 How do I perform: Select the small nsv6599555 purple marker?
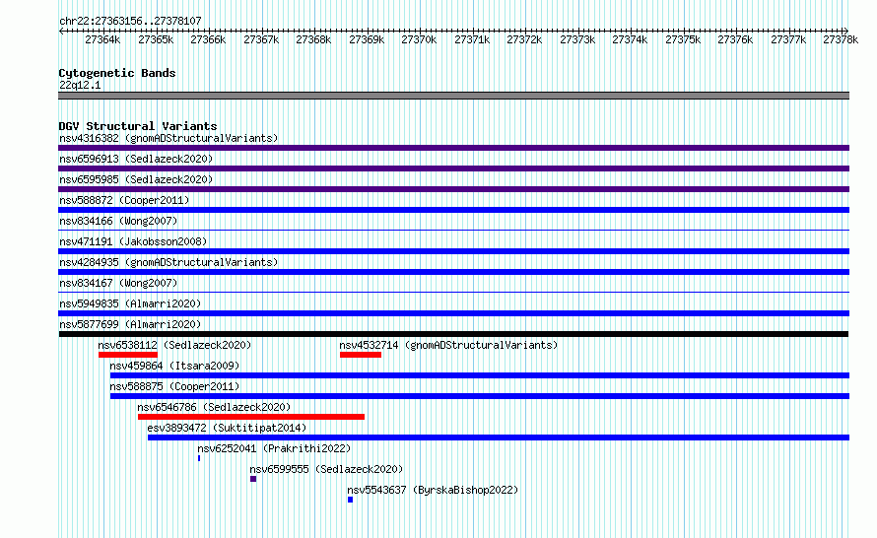[x=253, y=479]
